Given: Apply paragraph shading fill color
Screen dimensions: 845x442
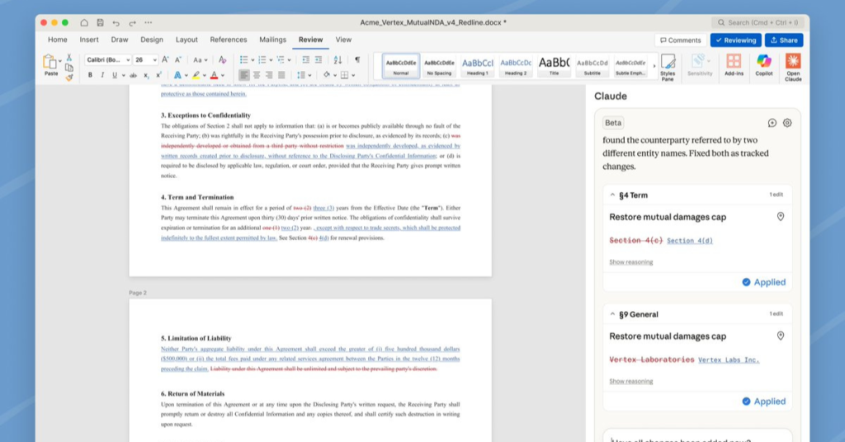Looking at the screenshot, I should [327, 75].
